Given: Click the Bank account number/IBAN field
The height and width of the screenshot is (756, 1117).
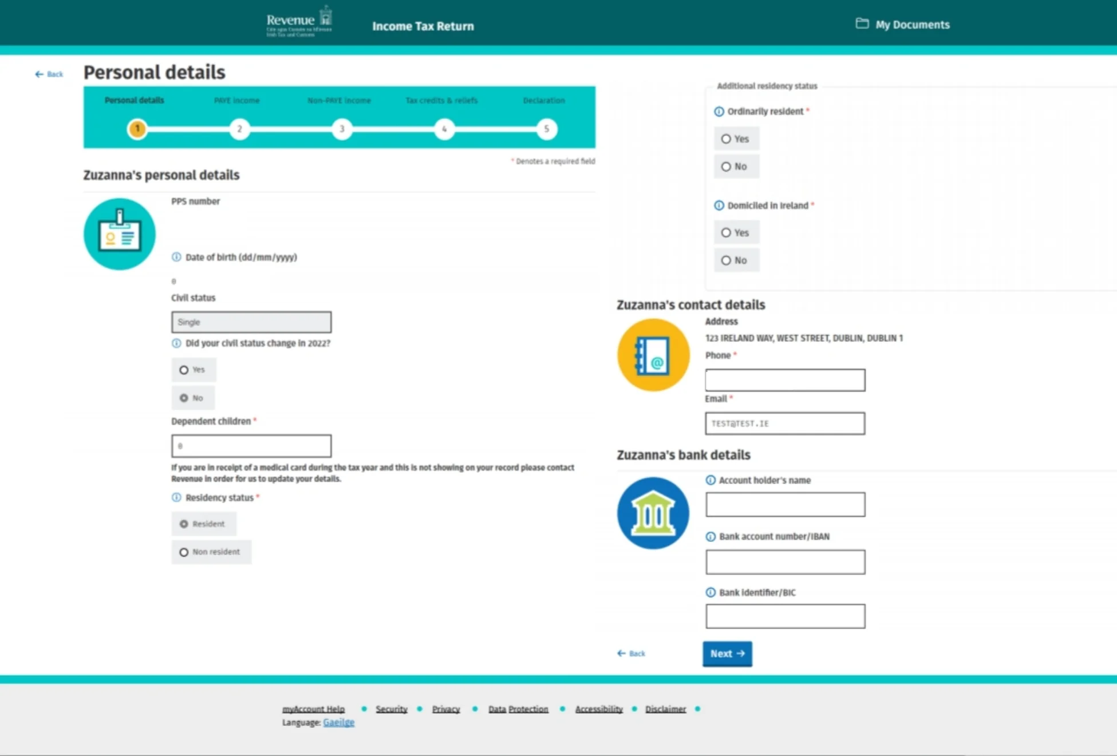Looking at the screenshot, I should (785, 562).
